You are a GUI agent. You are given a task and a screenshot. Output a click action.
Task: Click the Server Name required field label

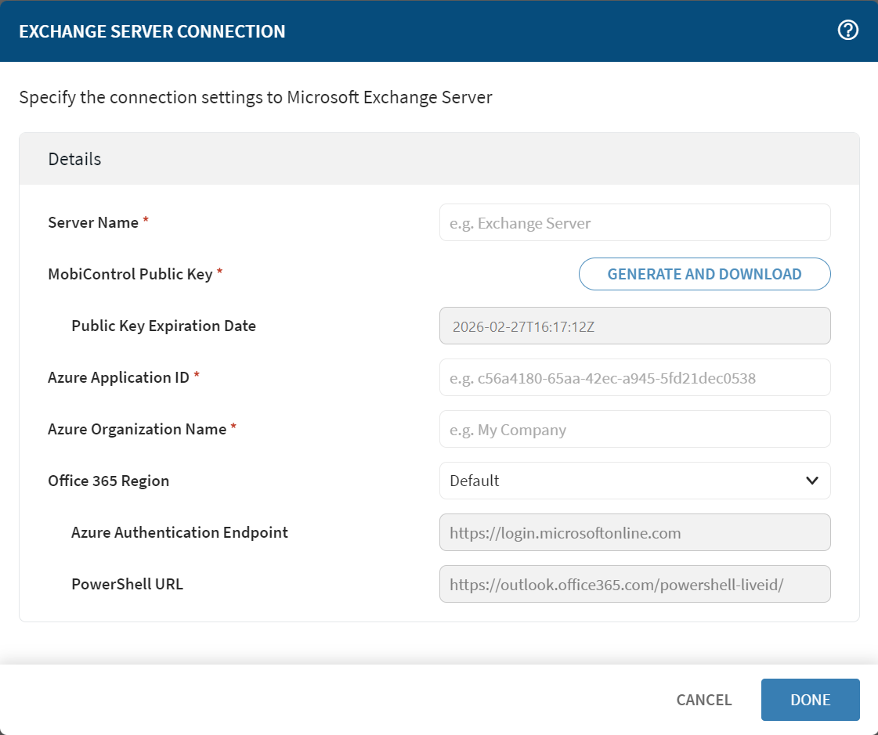(92, 222)
